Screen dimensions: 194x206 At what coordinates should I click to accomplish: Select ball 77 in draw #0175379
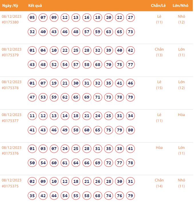click(x=130, y=65)
